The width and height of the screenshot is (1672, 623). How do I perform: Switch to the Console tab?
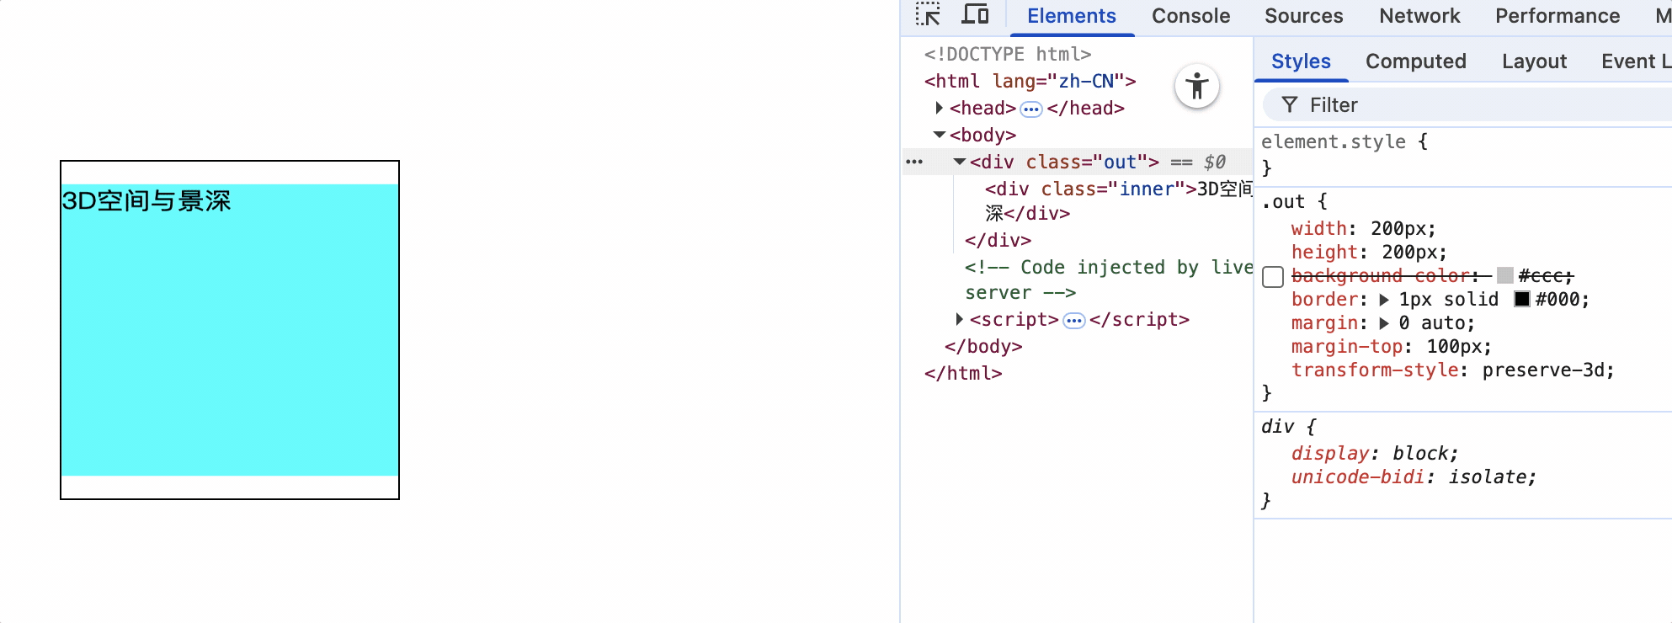pos(1190,16)
